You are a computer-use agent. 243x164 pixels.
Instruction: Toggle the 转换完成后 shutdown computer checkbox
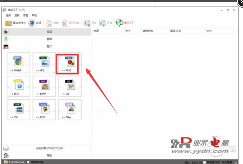pos(205,162)
